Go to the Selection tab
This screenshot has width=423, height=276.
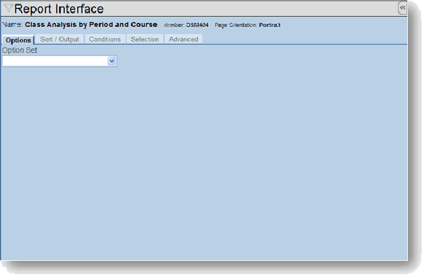click(x=145, y=39)
